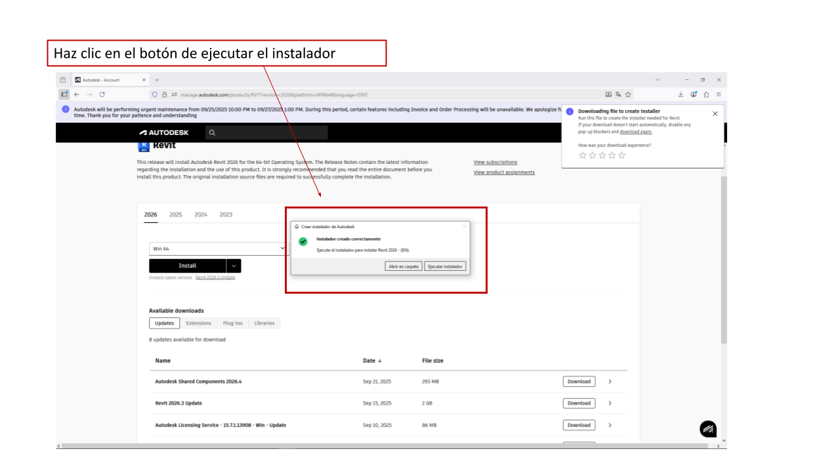The width and height of the screenshot is (840, 472).
Task: Click the list all tabs chevron
Action: pos(658,80)
